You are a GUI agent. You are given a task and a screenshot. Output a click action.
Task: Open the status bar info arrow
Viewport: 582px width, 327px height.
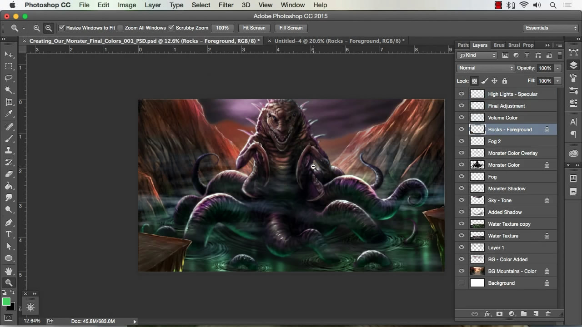[x=135, y=321]
